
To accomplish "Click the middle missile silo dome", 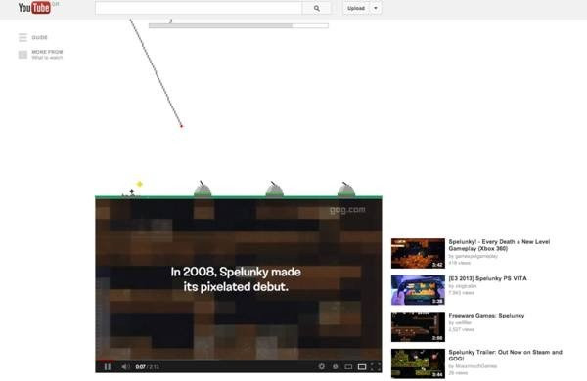I will 274,189.
